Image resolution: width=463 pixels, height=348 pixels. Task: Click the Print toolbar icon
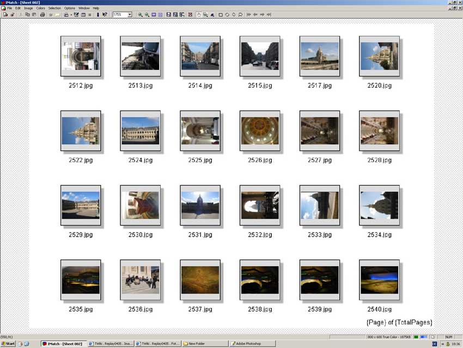(42, 15)
